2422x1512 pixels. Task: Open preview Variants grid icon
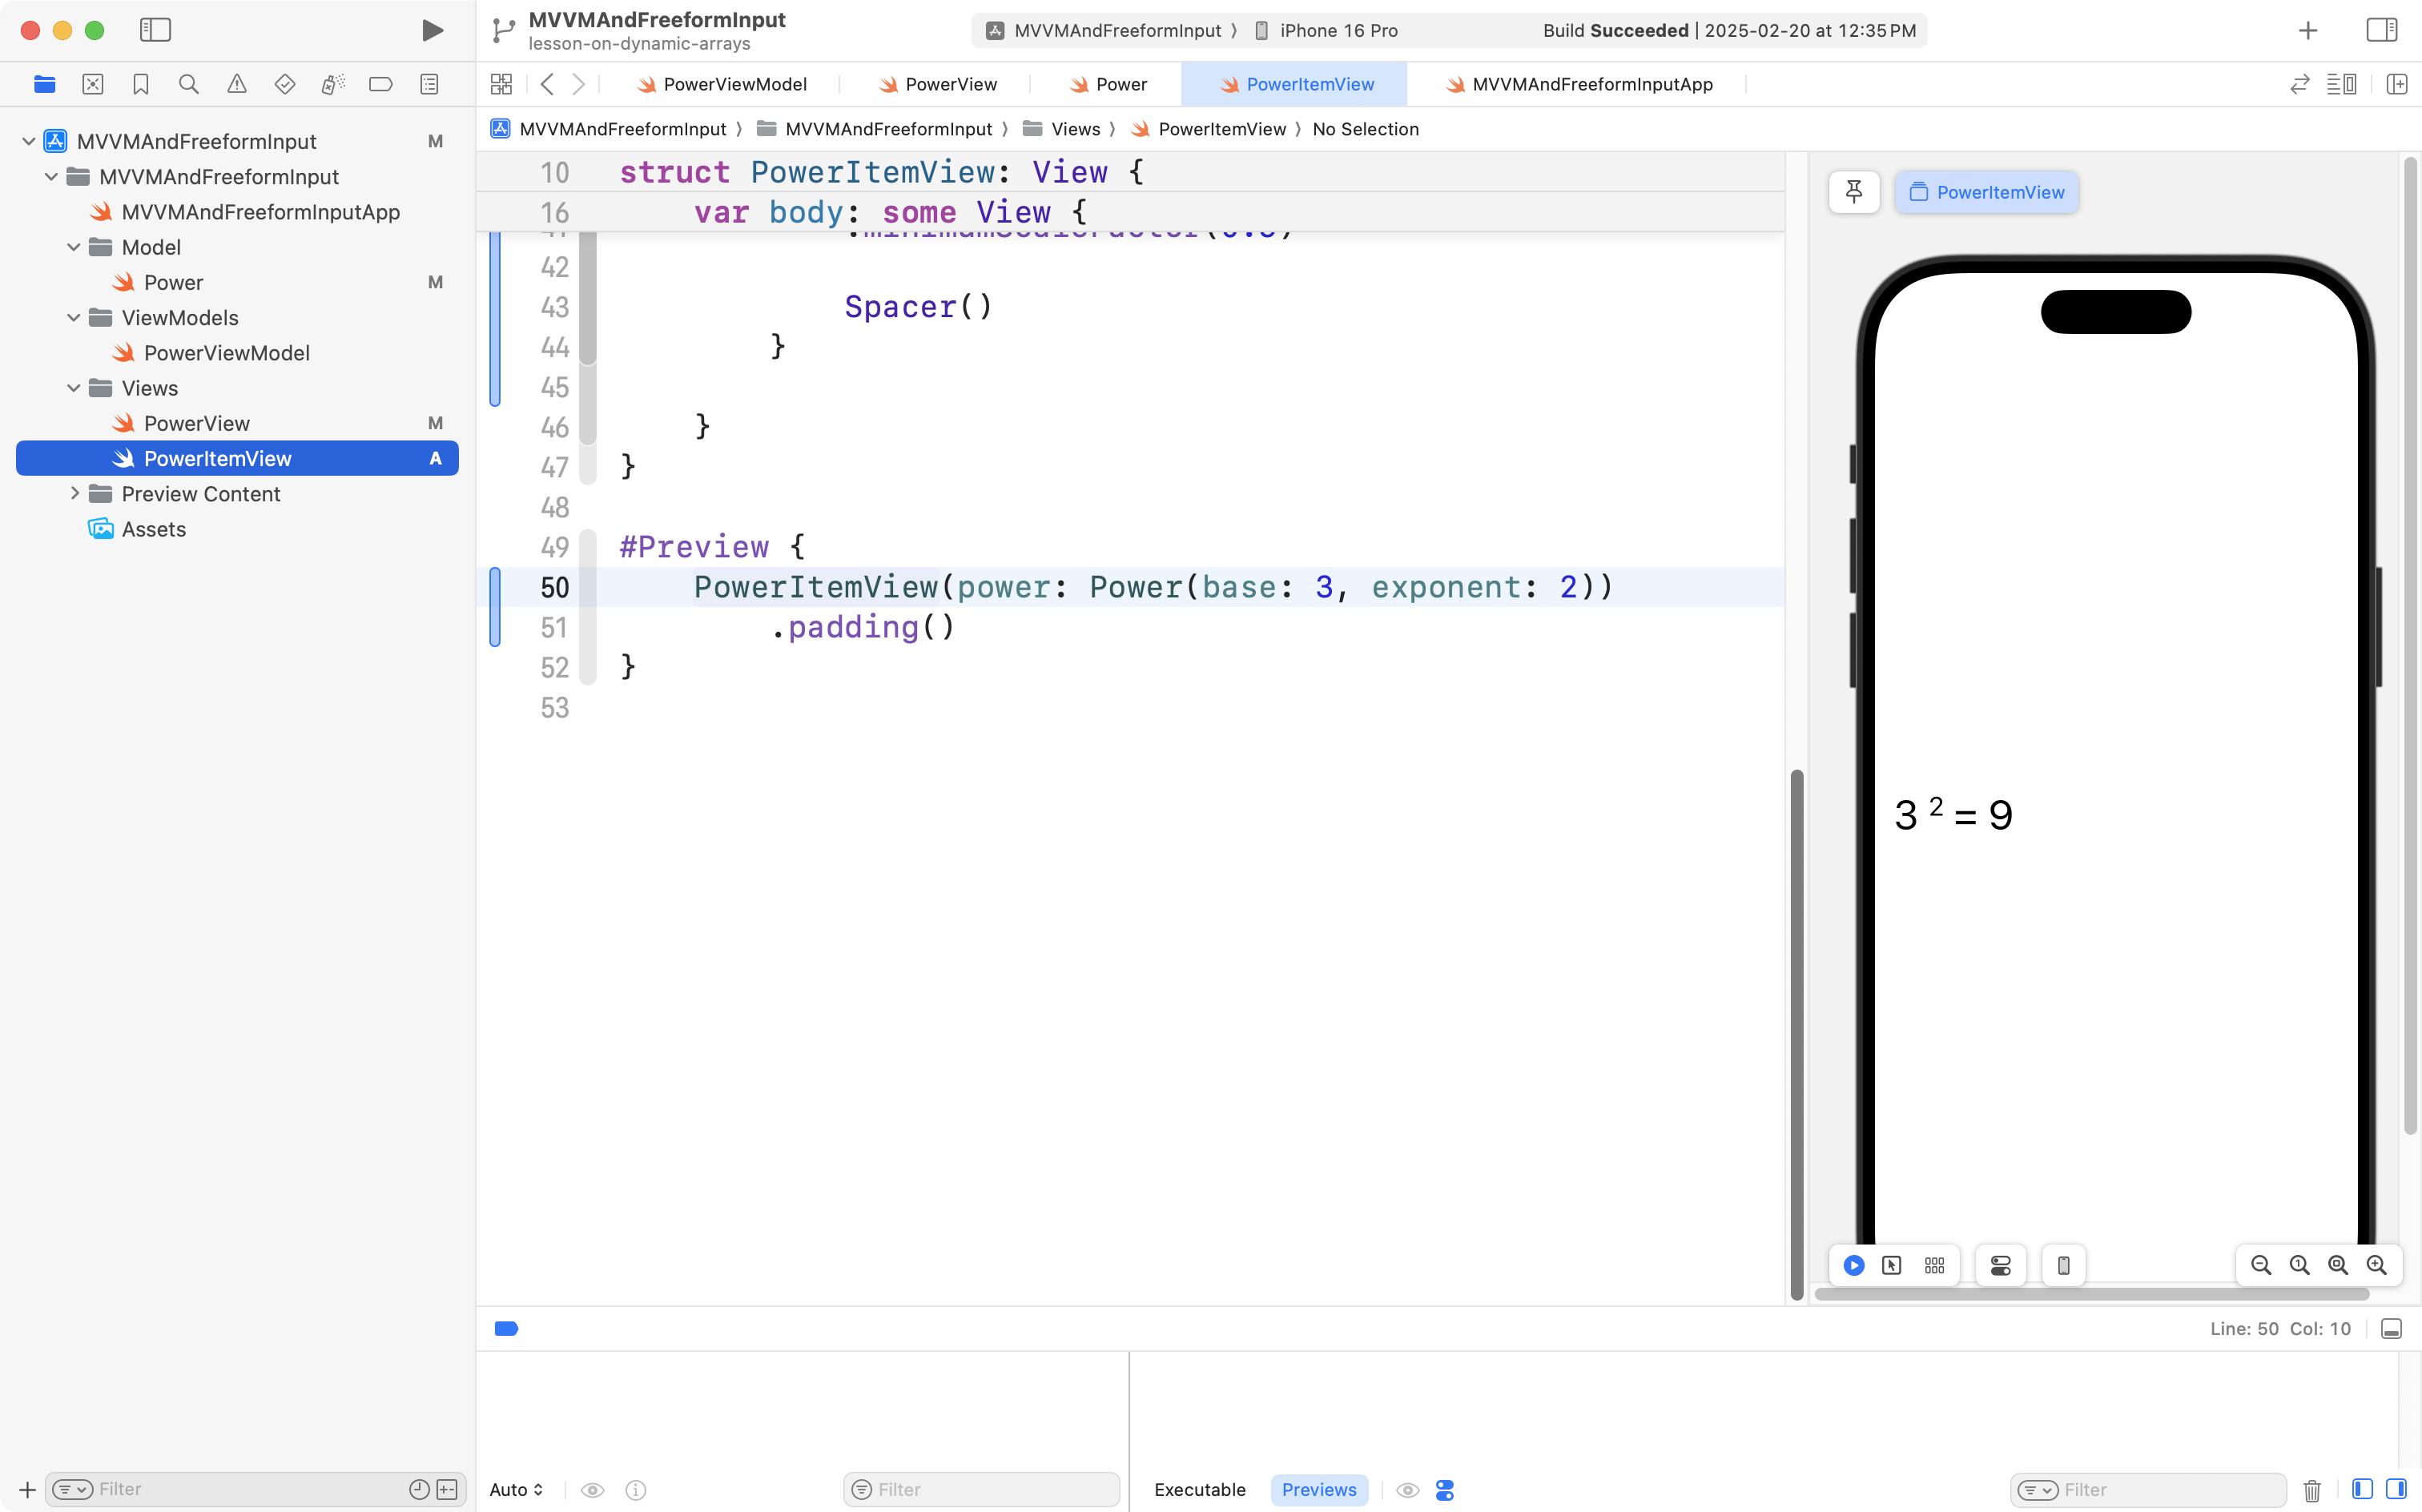[x=1934, y=1265]
